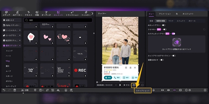Image resolution: width=209 pixels, height=104 pixels.
Task: Select the 夏日 subcategory
Action: (8, 66)
